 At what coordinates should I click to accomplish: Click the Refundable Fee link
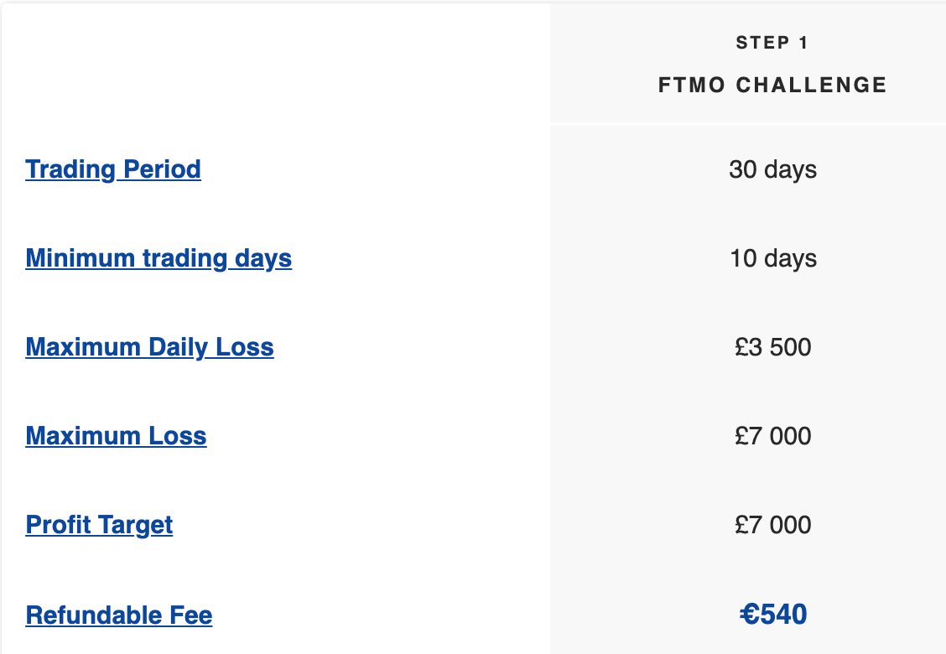pyautogui.click(x=118, y=615)
